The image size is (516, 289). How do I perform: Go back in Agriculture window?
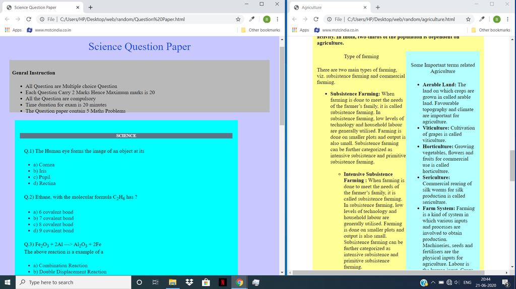point(294,20)
